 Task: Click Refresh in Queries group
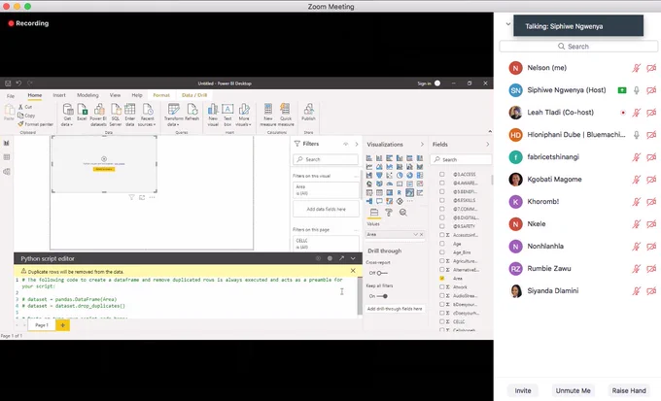coord(192,113)
